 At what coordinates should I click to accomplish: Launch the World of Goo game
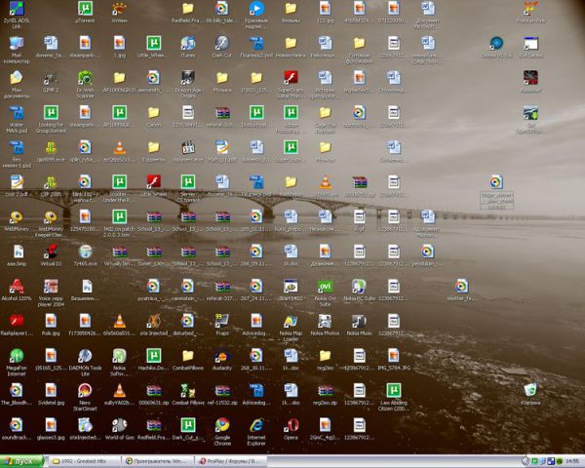[119, 425]
